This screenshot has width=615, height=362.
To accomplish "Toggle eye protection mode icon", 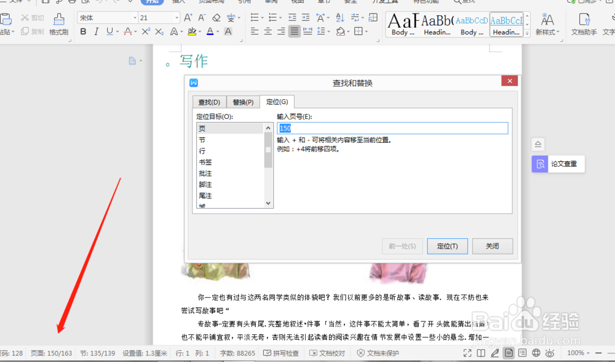I will (550, 353).
